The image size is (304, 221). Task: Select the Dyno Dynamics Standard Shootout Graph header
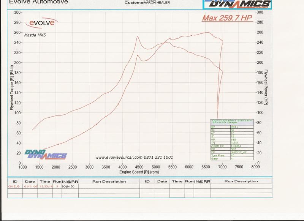231,122
